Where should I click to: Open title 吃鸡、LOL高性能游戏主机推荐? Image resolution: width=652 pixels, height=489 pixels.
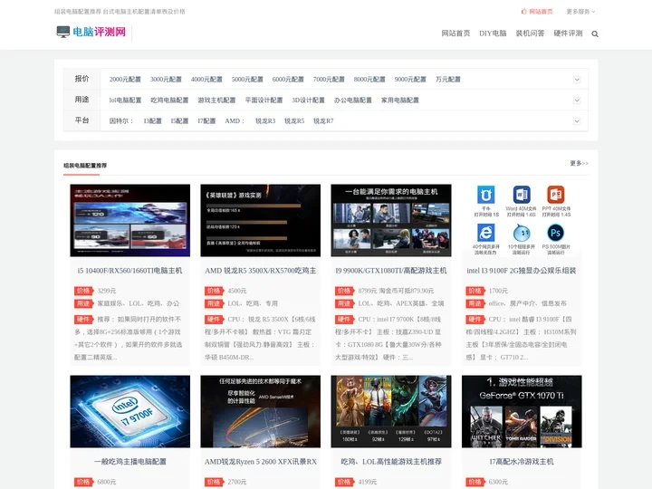[391, 462]
